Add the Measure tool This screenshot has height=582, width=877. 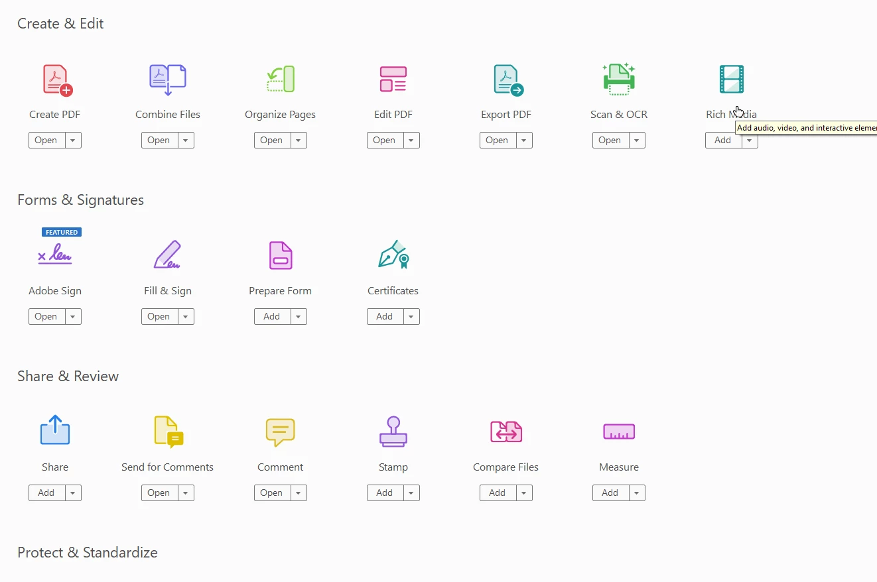click(x=610, y=493)
